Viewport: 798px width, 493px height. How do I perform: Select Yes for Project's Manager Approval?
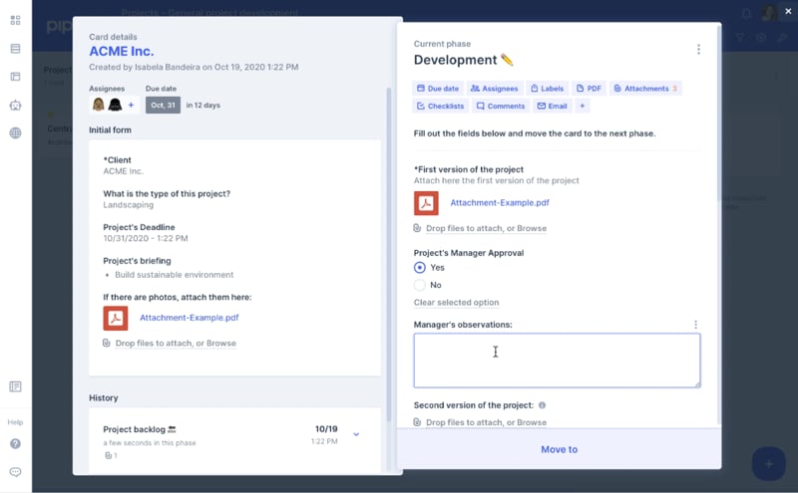click(x=420, y=268)
